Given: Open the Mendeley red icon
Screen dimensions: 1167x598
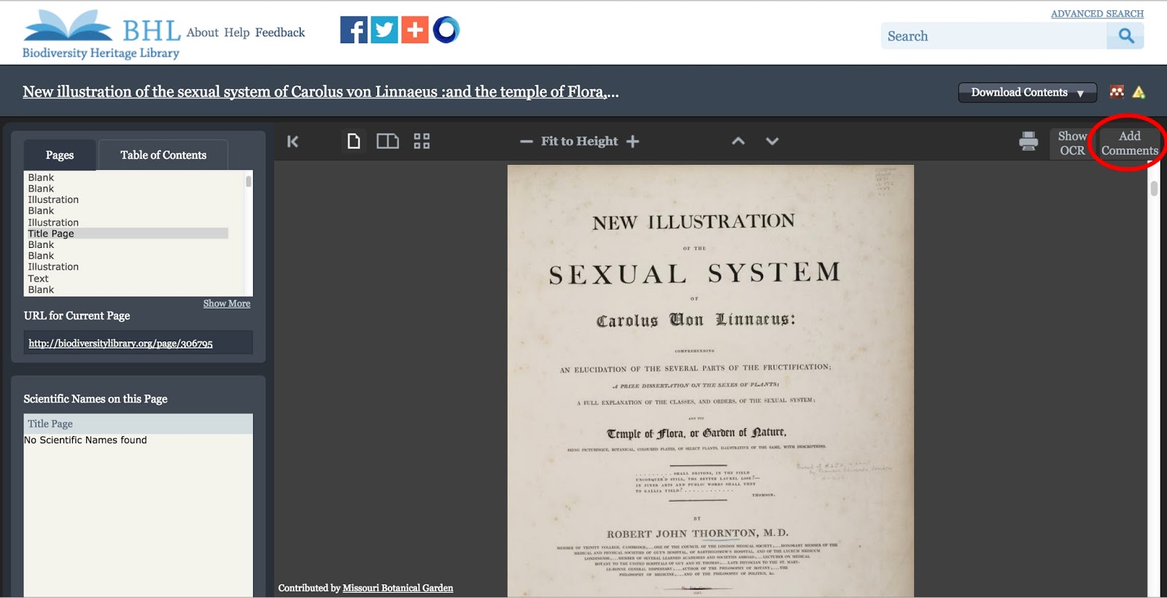Looking at the screenshot, I should (1117, 92).
